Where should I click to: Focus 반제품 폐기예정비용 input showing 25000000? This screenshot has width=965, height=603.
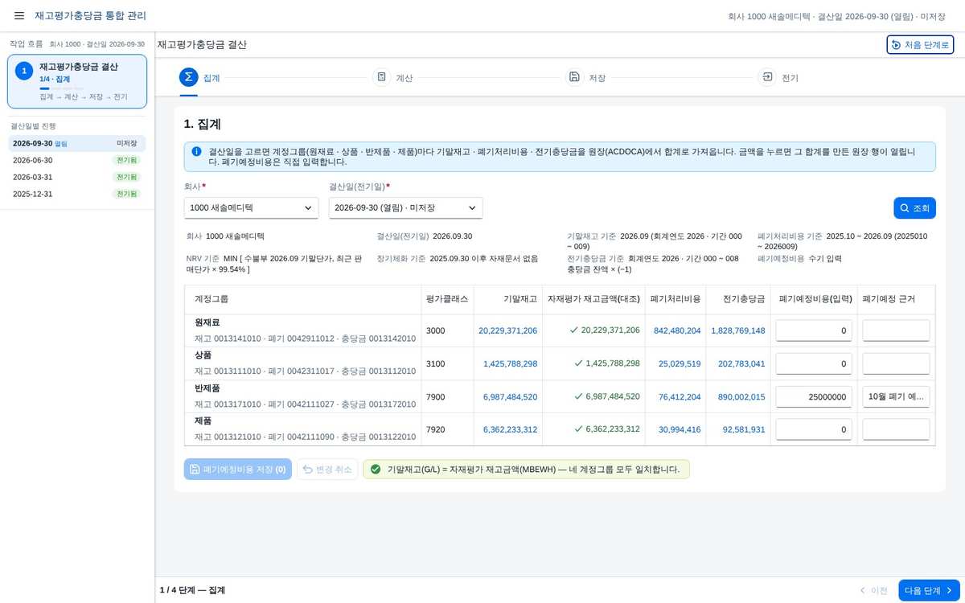(814, 396)
